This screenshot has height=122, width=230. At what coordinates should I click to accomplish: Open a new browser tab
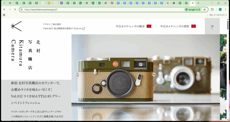(198, 3)
